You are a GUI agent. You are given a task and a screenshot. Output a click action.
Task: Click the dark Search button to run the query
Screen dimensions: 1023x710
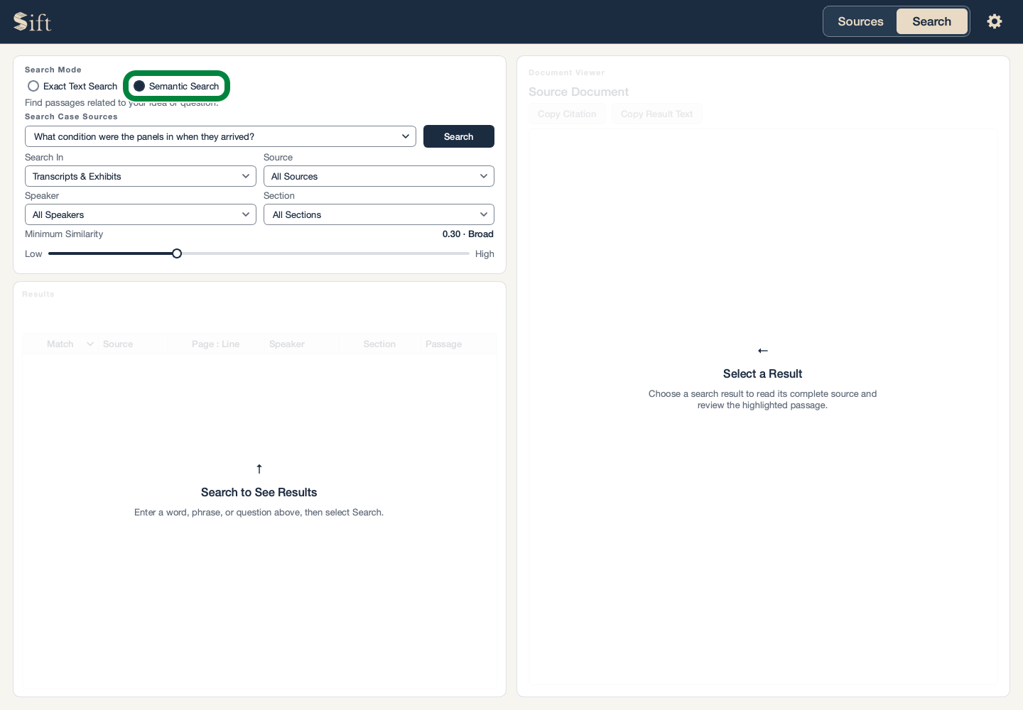[x=459, y=136]
